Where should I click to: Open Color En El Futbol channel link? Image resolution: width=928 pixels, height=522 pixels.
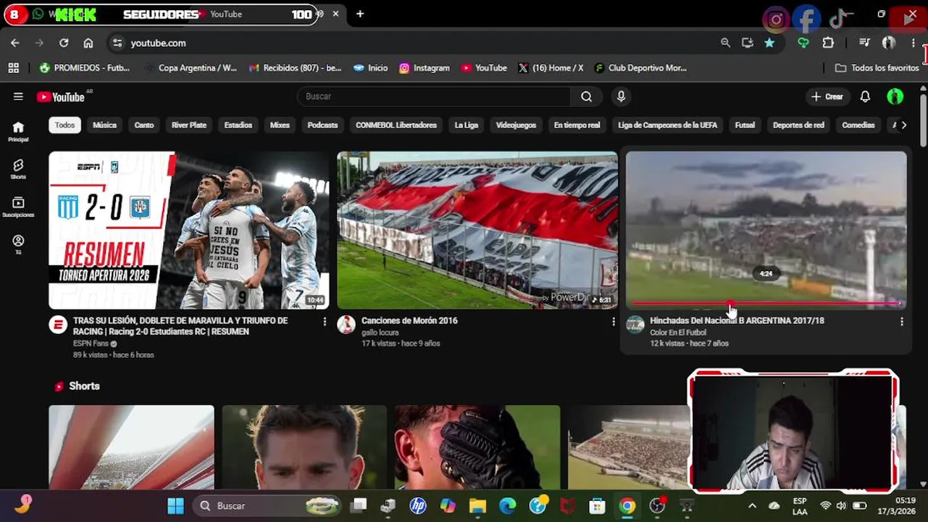click(678, 332)
